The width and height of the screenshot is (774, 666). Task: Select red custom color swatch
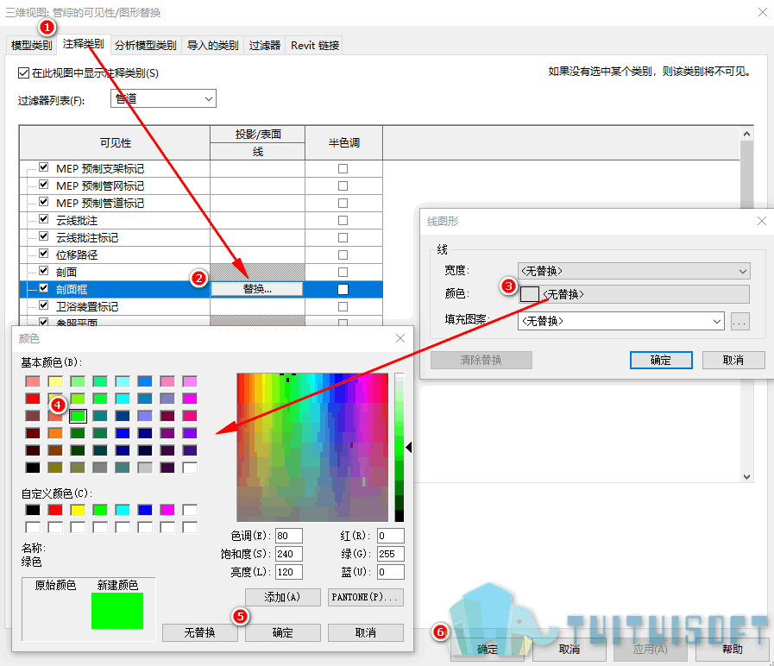pyautogui.click(x=55, y=510)
